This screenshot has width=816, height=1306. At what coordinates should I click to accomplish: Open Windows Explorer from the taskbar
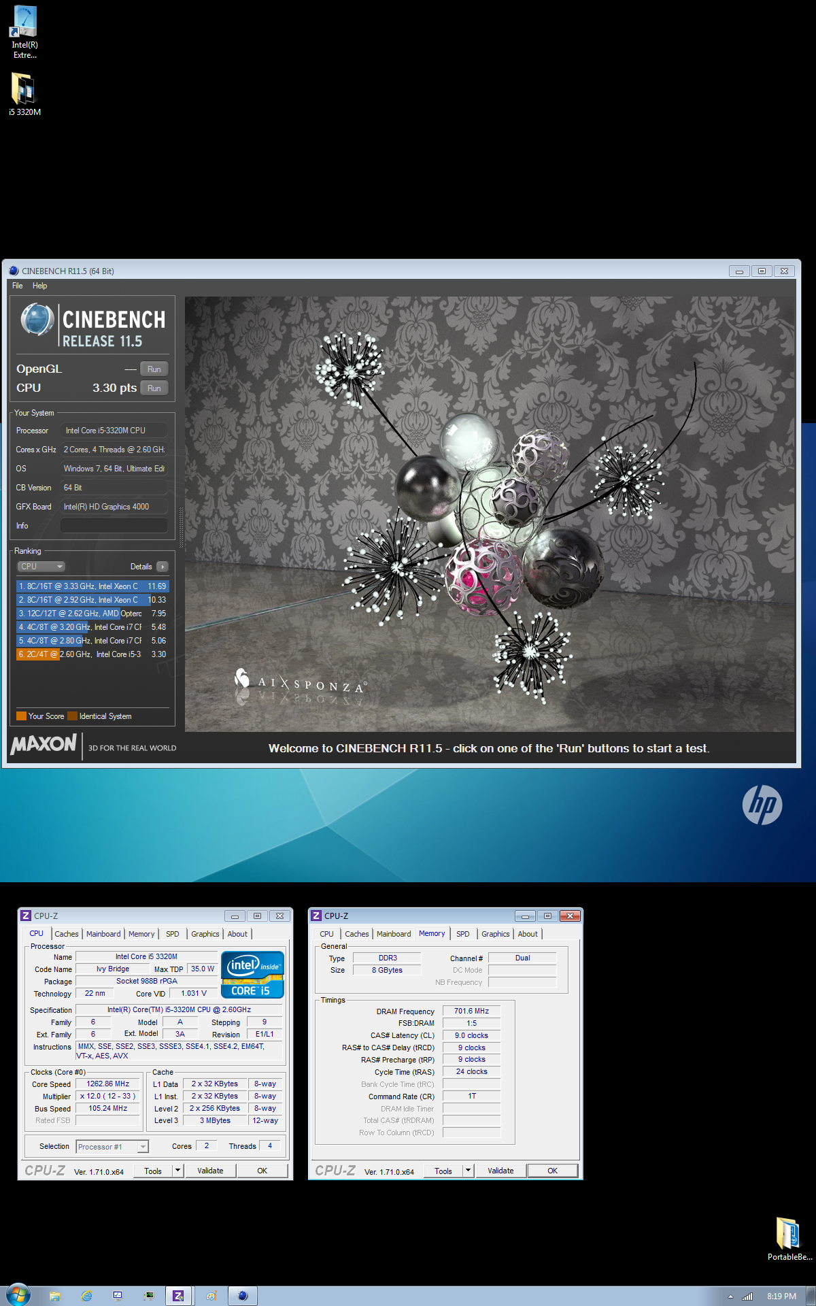click(55, 1296)
